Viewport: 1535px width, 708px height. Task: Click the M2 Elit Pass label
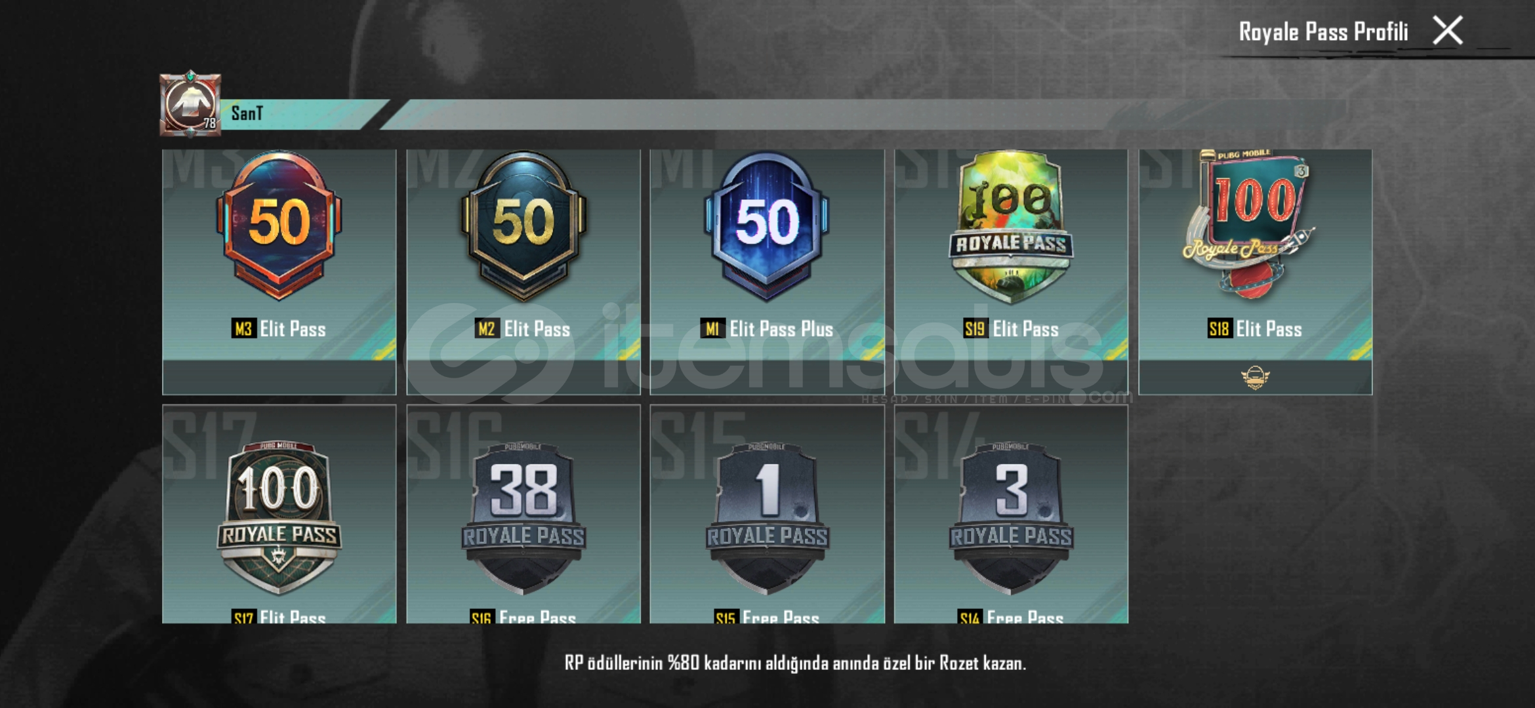click(523, 328)
